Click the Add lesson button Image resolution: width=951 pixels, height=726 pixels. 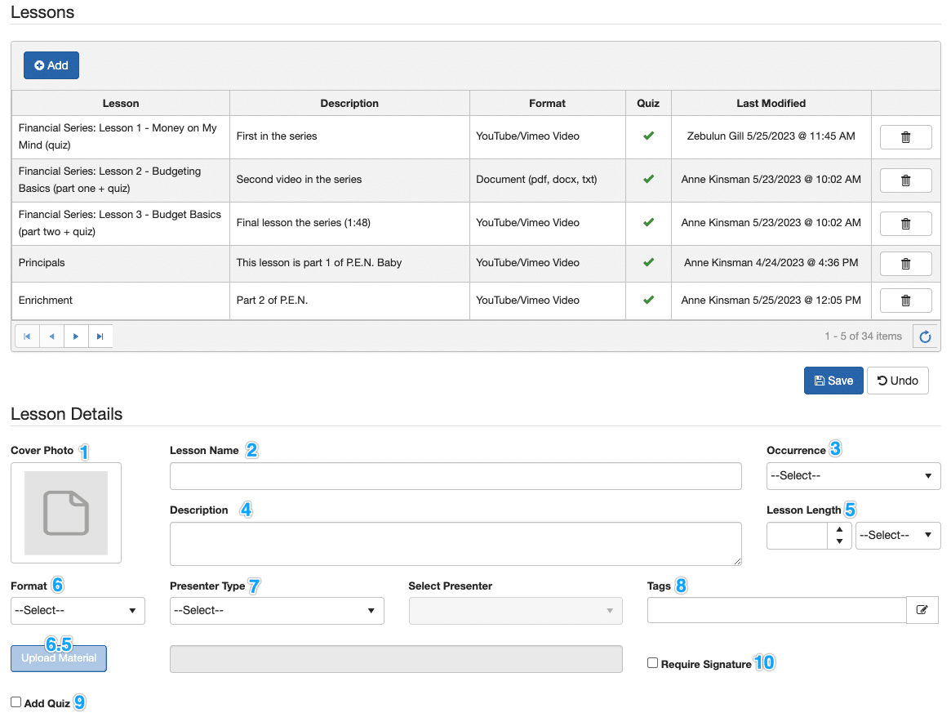(x=51, y=65)
